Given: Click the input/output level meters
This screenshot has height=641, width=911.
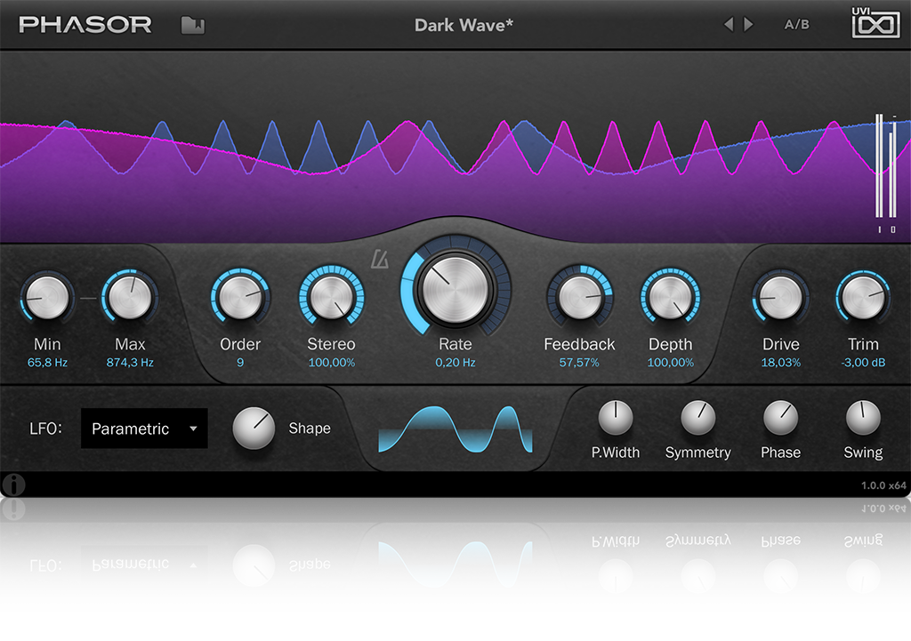Looking at the screenshot, I should pyautogui.click(x=887, y=172).
